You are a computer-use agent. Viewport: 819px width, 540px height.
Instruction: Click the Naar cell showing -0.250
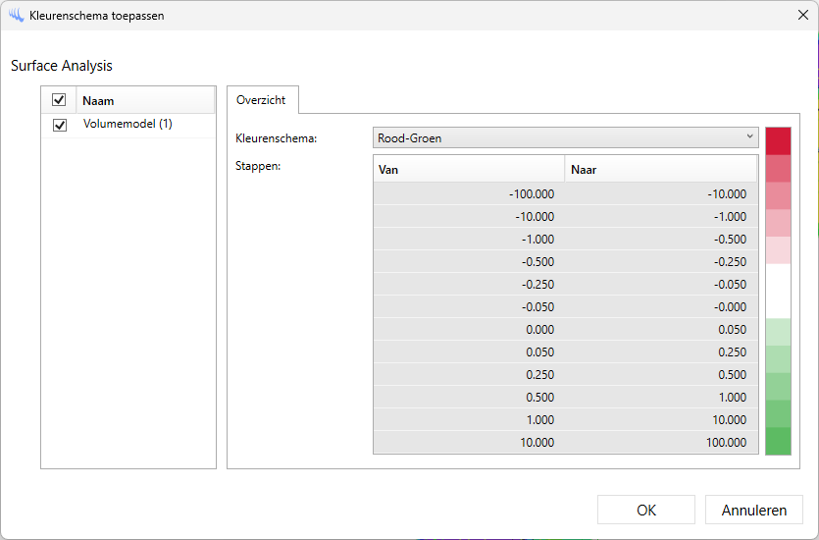(660, 262)
